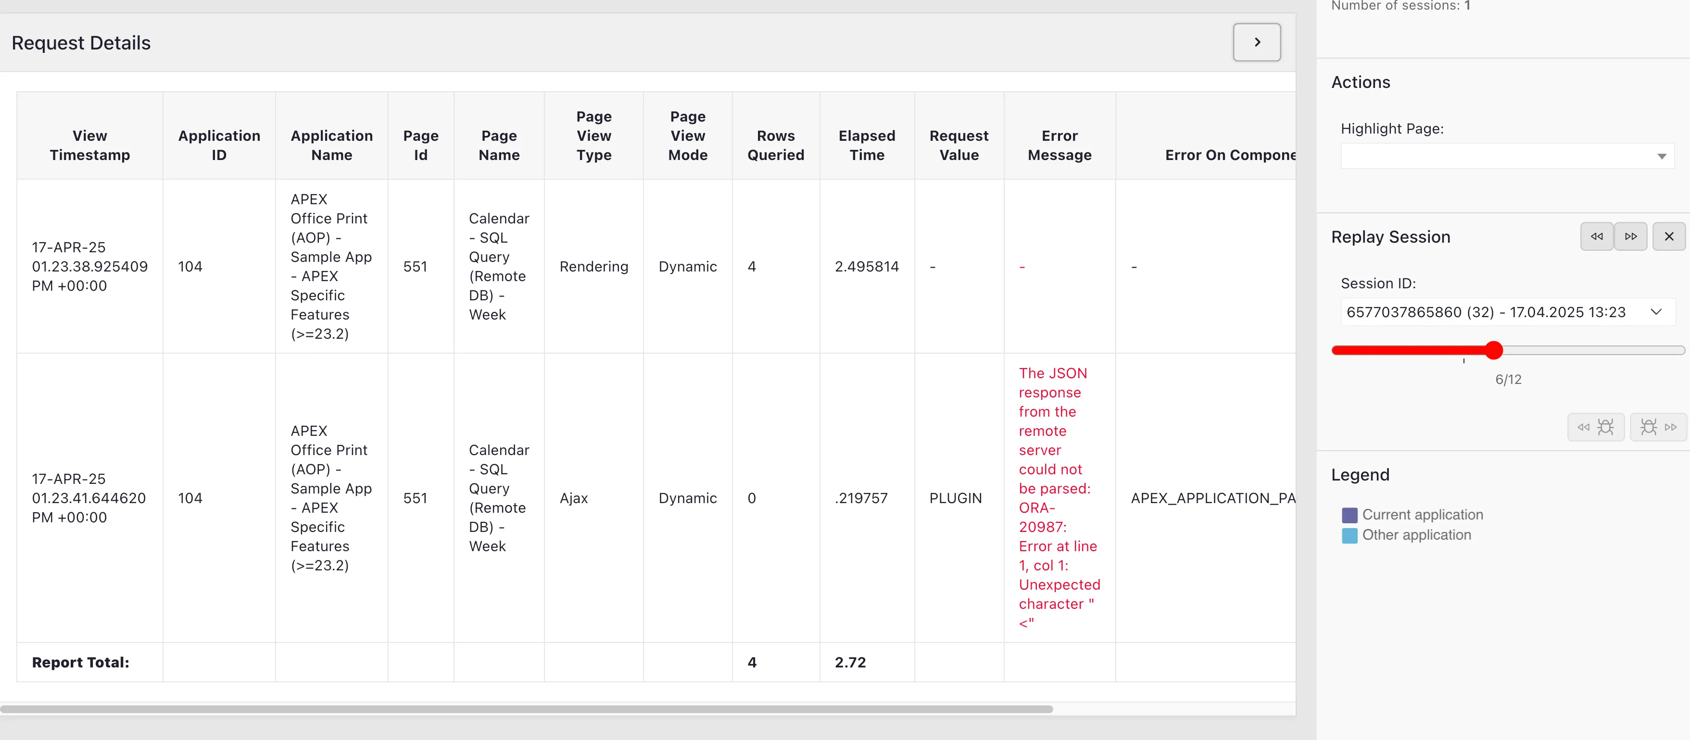The image size is (1690, 740).
Task: Collapse the Request Details region with the chevron button
Action: click(1256, 42)
